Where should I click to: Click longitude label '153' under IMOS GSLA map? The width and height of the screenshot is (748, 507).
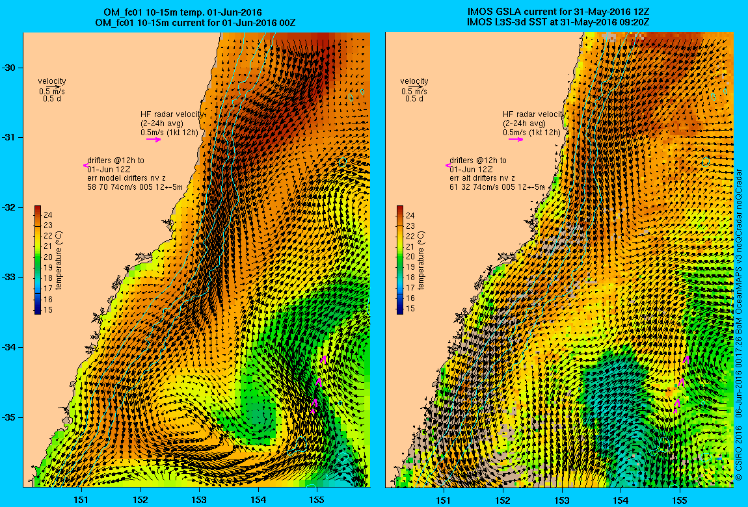(561, 500)
